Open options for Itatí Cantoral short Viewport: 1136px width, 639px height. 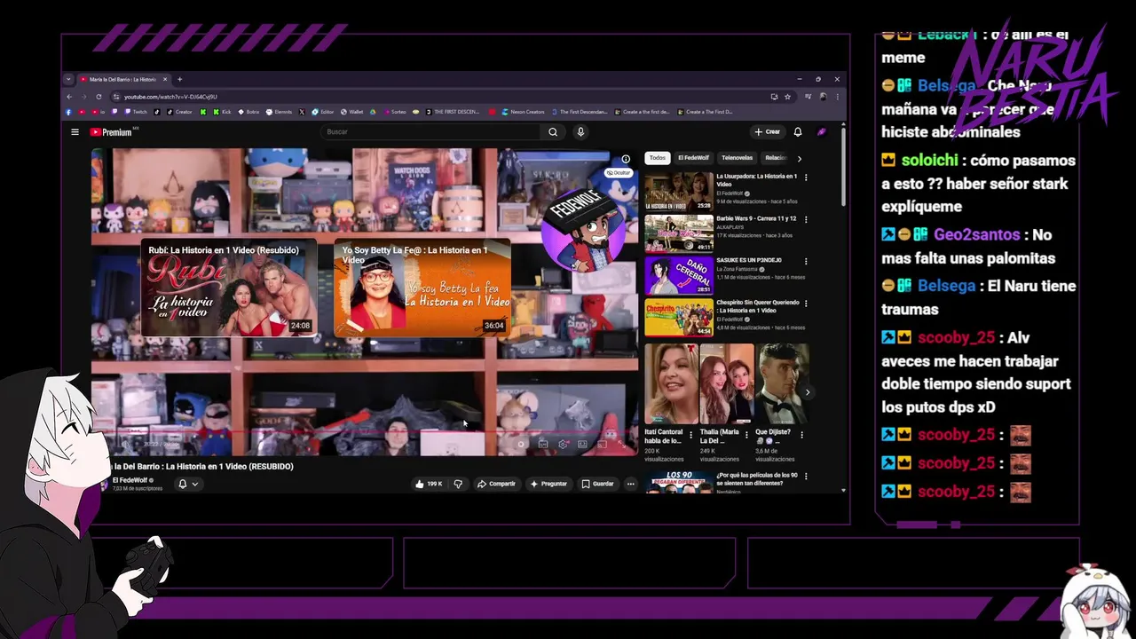[690, 435]
